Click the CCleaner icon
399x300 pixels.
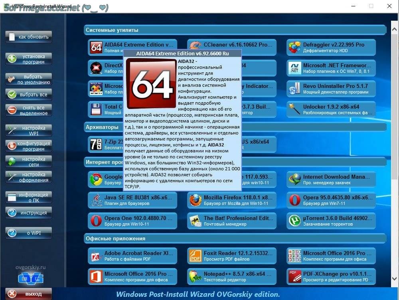[x=195, y=47]
